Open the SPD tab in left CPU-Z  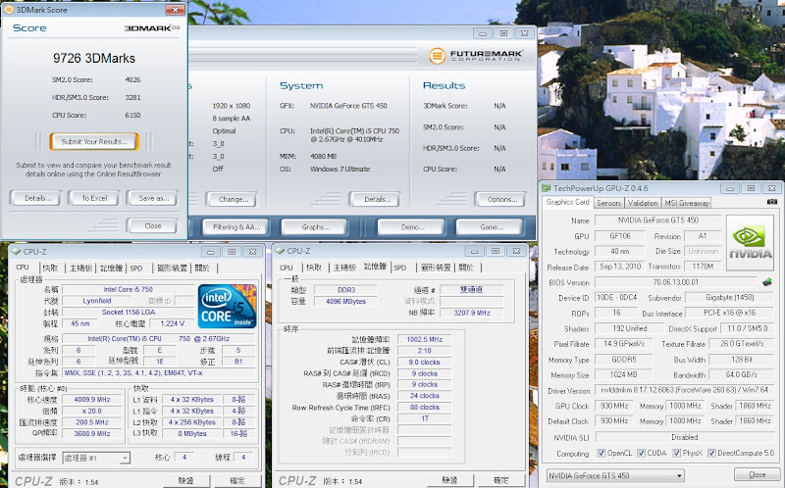coord(136,268)
